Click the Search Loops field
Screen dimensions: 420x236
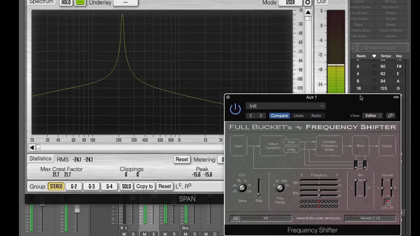[383, 48]
